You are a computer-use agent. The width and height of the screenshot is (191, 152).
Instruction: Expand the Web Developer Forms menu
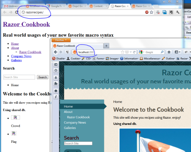(99, 59)
